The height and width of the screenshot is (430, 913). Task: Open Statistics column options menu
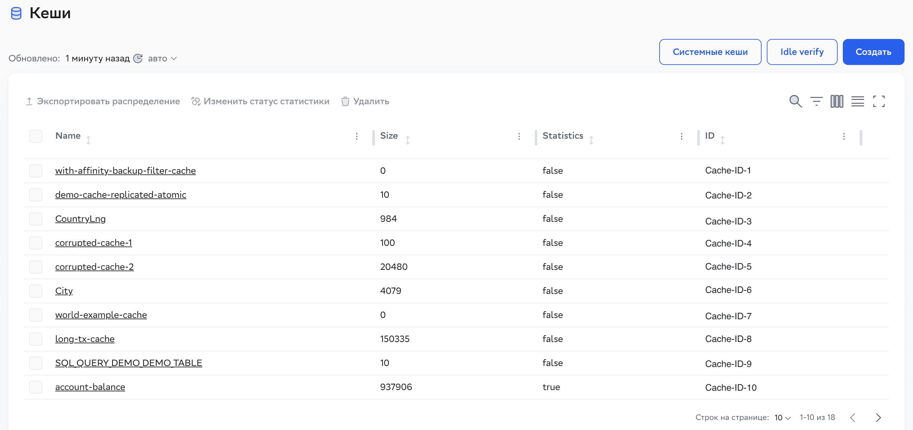681,136
